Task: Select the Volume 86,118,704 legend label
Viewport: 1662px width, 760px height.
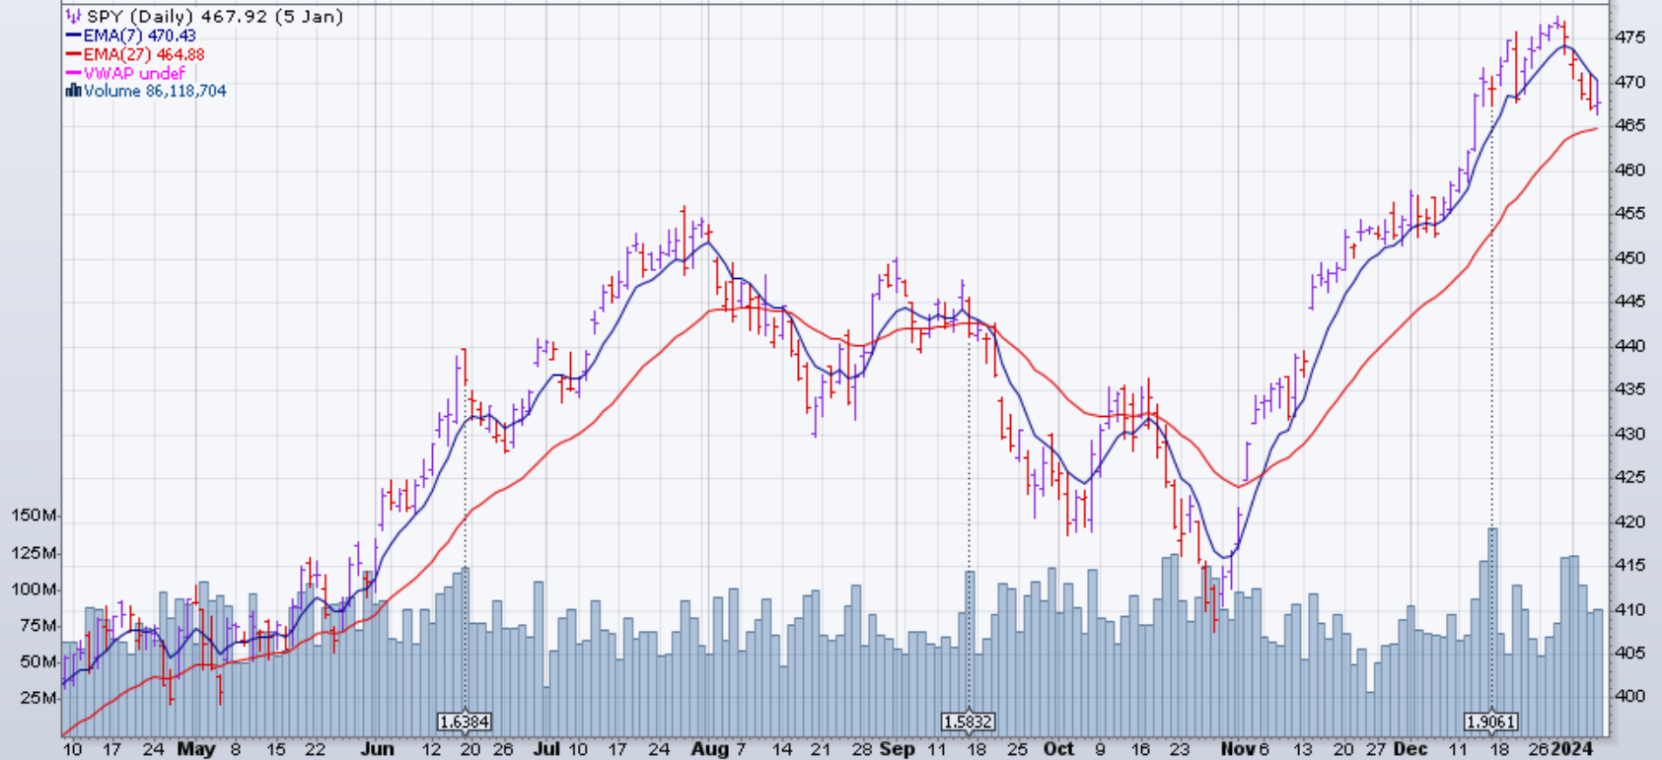Action: click(155, 91)
